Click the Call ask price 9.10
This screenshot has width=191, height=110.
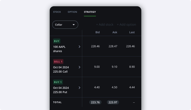[114, 67]
